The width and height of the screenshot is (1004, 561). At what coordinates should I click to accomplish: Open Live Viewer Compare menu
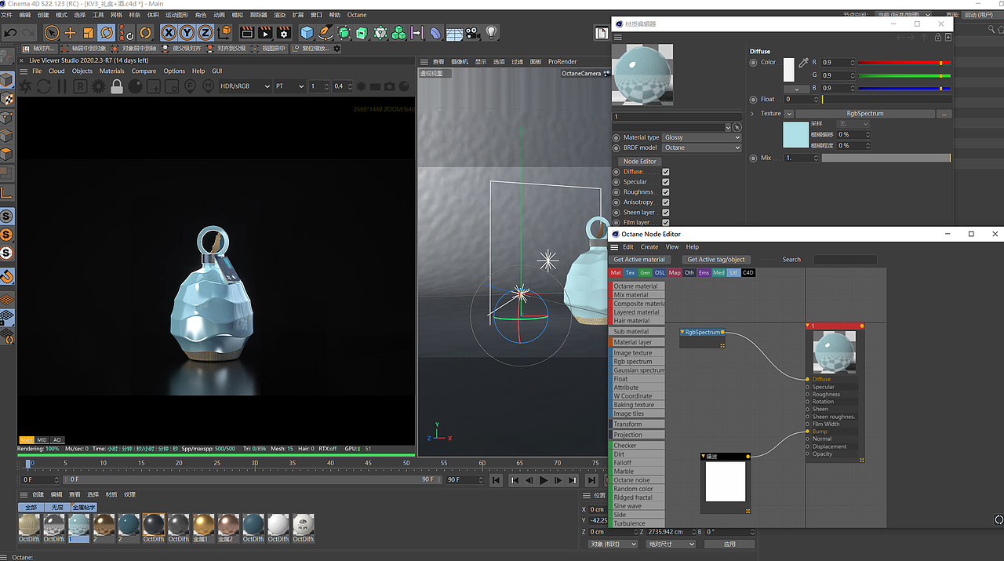point(144,71)
